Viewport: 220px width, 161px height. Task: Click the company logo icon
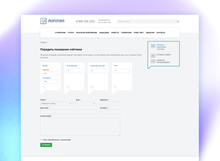(x=43, y=21)
